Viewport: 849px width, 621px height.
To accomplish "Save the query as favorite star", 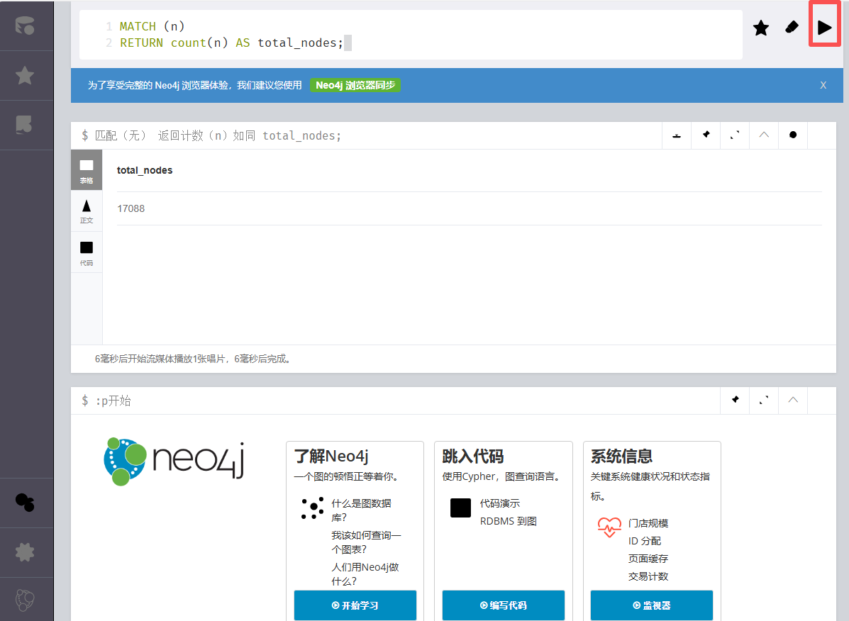I will [761, 28].
